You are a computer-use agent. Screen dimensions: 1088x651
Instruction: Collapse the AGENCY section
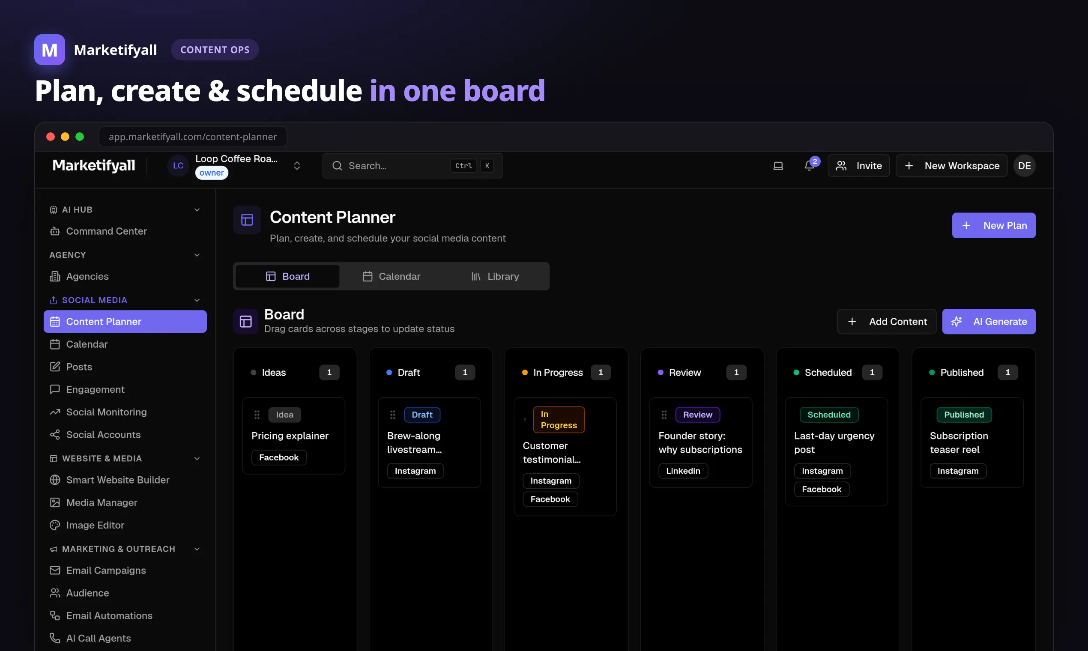pos(197,255)
